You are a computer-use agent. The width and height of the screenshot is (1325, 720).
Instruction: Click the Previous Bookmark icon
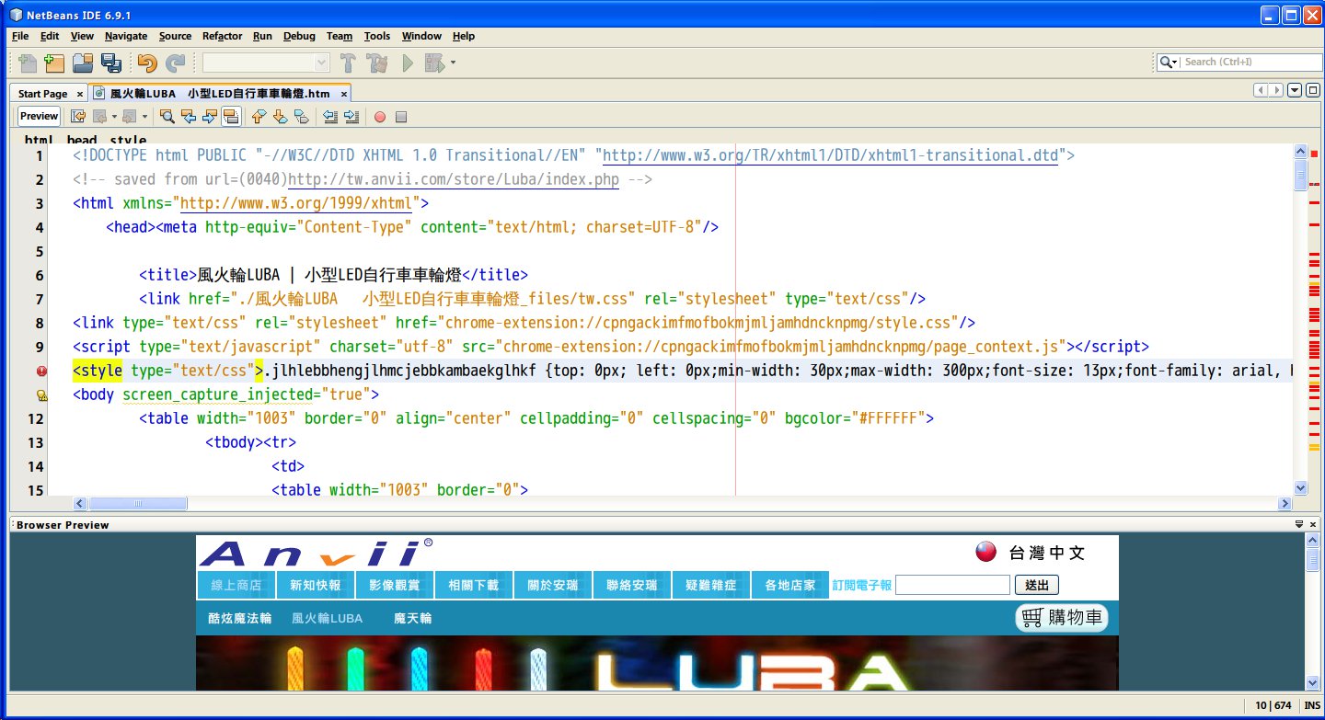[x=259, y=117]
